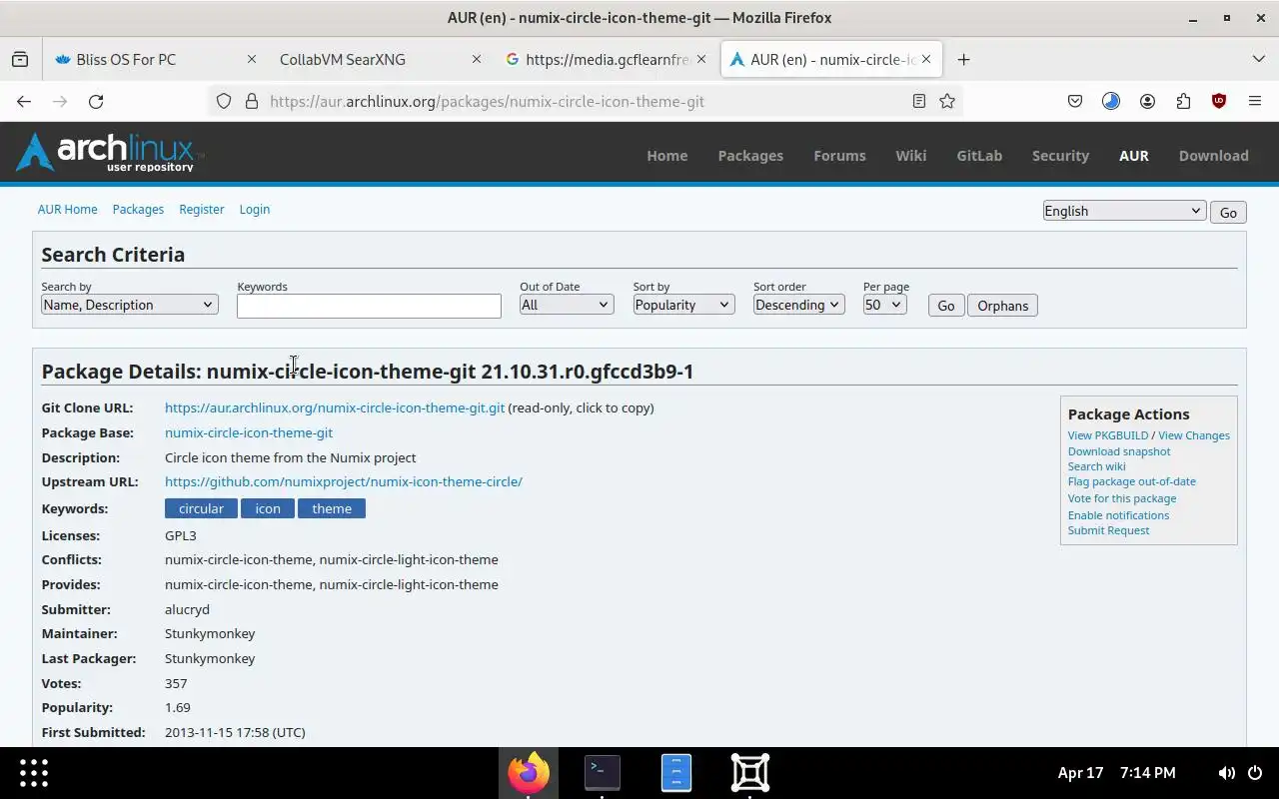Open the Login link
The image size is (1279, 799).
point(254,209)
